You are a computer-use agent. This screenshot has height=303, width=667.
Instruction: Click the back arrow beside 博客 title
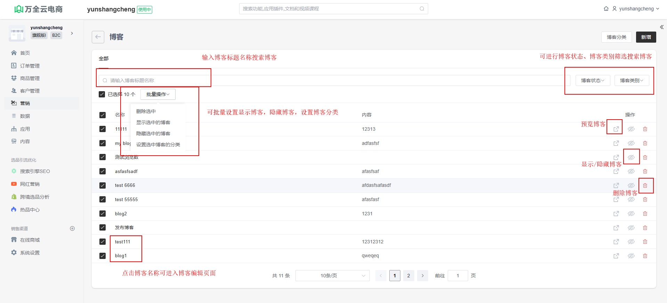tap(98, 37)
